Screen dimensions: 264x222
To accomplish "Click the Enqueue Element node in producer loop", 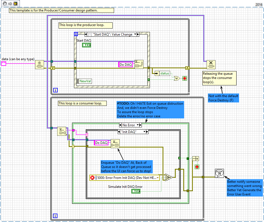I will 139,64.
